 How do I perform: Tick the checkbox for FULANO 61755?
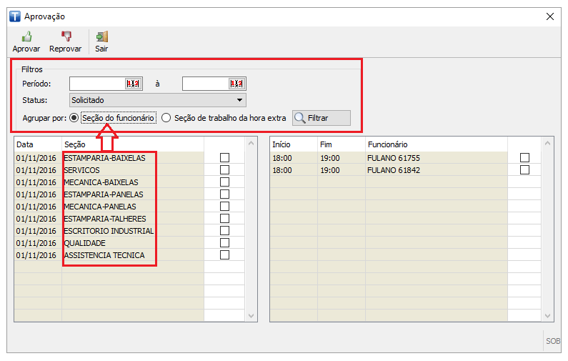(525, 157)
